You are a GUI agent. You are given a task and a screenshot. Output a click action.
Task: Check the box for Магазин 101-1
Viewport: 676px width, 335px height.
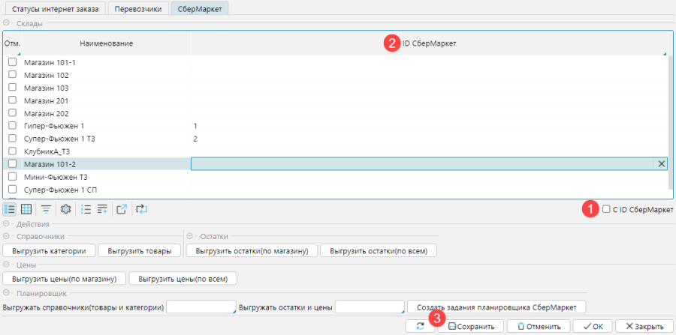tap(12, 62)
